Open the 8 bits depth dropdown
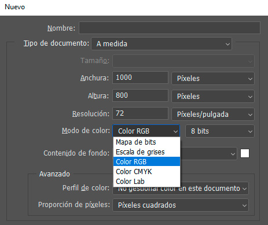The image size is (268, 225). pos(220,131)
